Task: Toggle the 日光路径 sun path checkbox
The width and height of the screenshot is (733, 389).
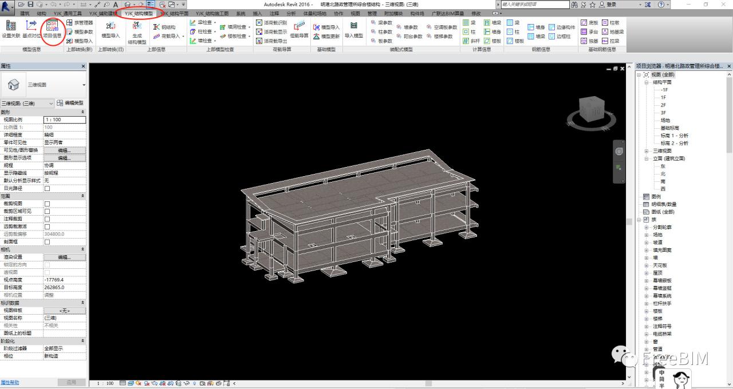Action: [47, 188]
